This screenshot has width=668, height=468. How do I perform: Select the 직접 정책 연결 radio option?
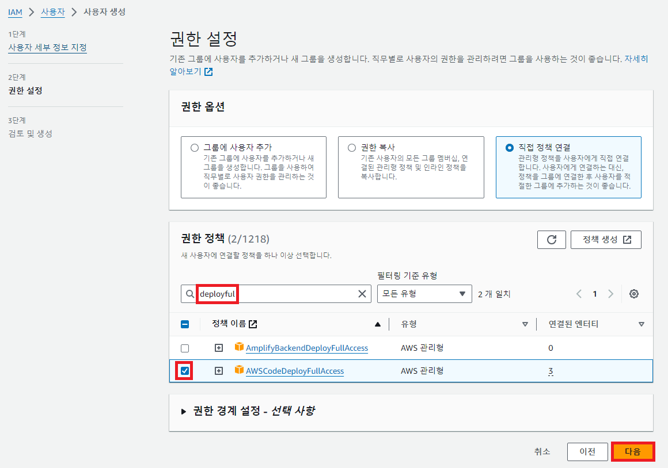pos(509,148)
